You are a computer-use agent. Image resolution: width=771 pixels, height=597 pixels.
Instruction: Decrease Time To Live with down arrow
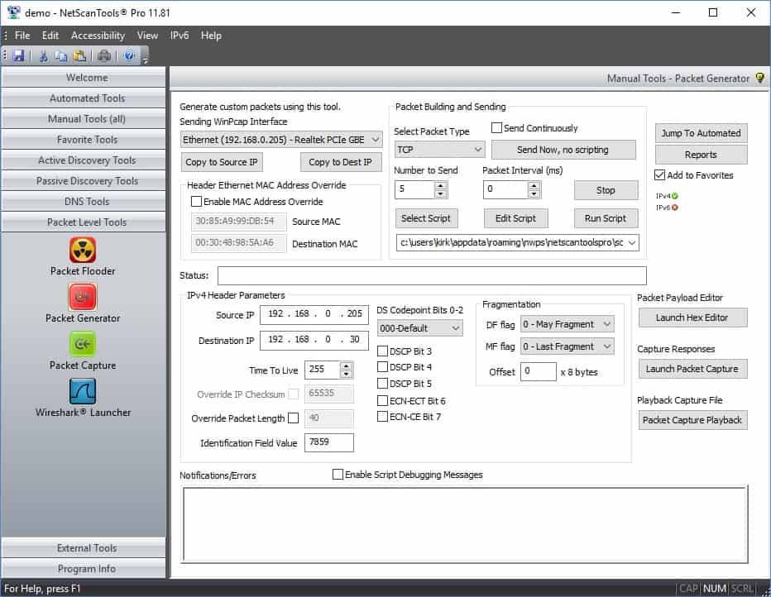346,375
